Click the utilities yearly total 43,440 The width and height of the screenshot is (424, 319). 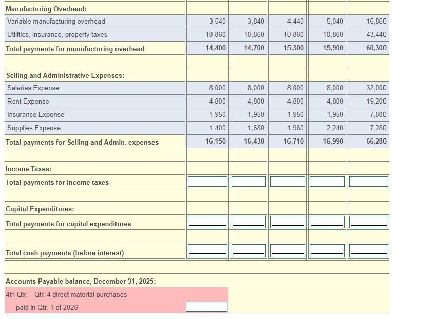pyautogui.click(x=376, y=34)
